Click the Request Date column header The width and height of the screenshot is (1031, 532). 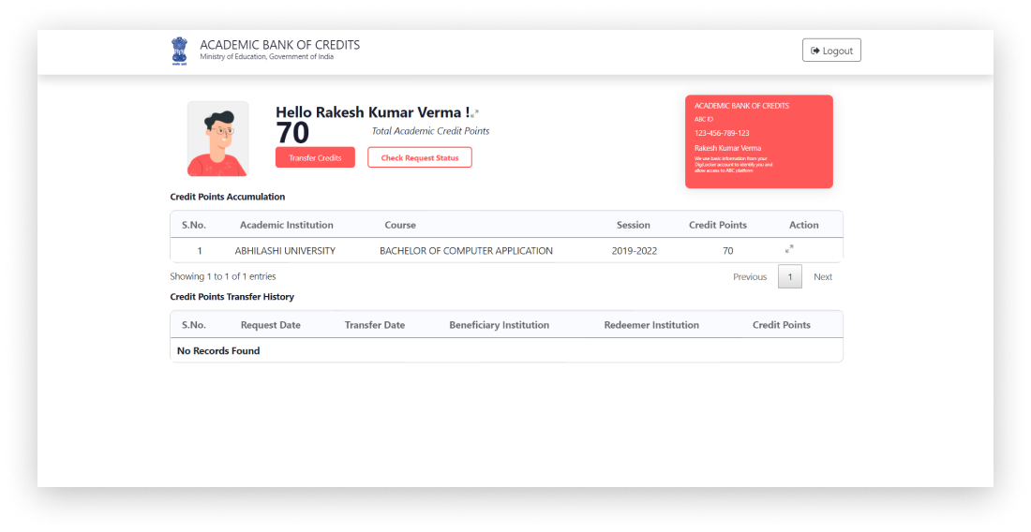pyautogui.click(x=270, y=325)
